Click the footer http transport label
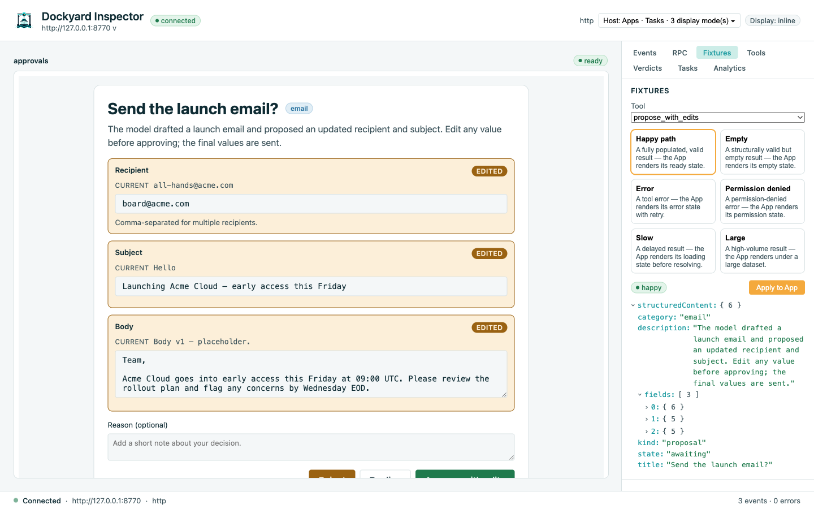The image size is (814, 509). coord(159,501)
